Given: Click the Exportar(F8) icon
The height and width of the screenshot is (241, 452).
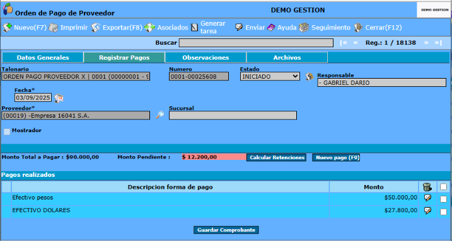Looking at the screenshot, I should (x=95, y=28).
